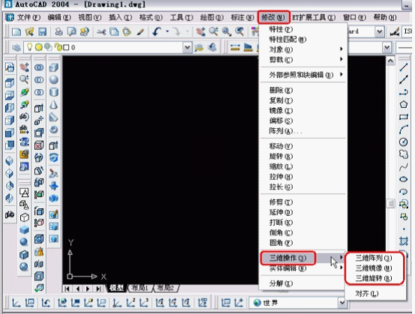Select the Polygon draw tool

click(x=403, y=105)
